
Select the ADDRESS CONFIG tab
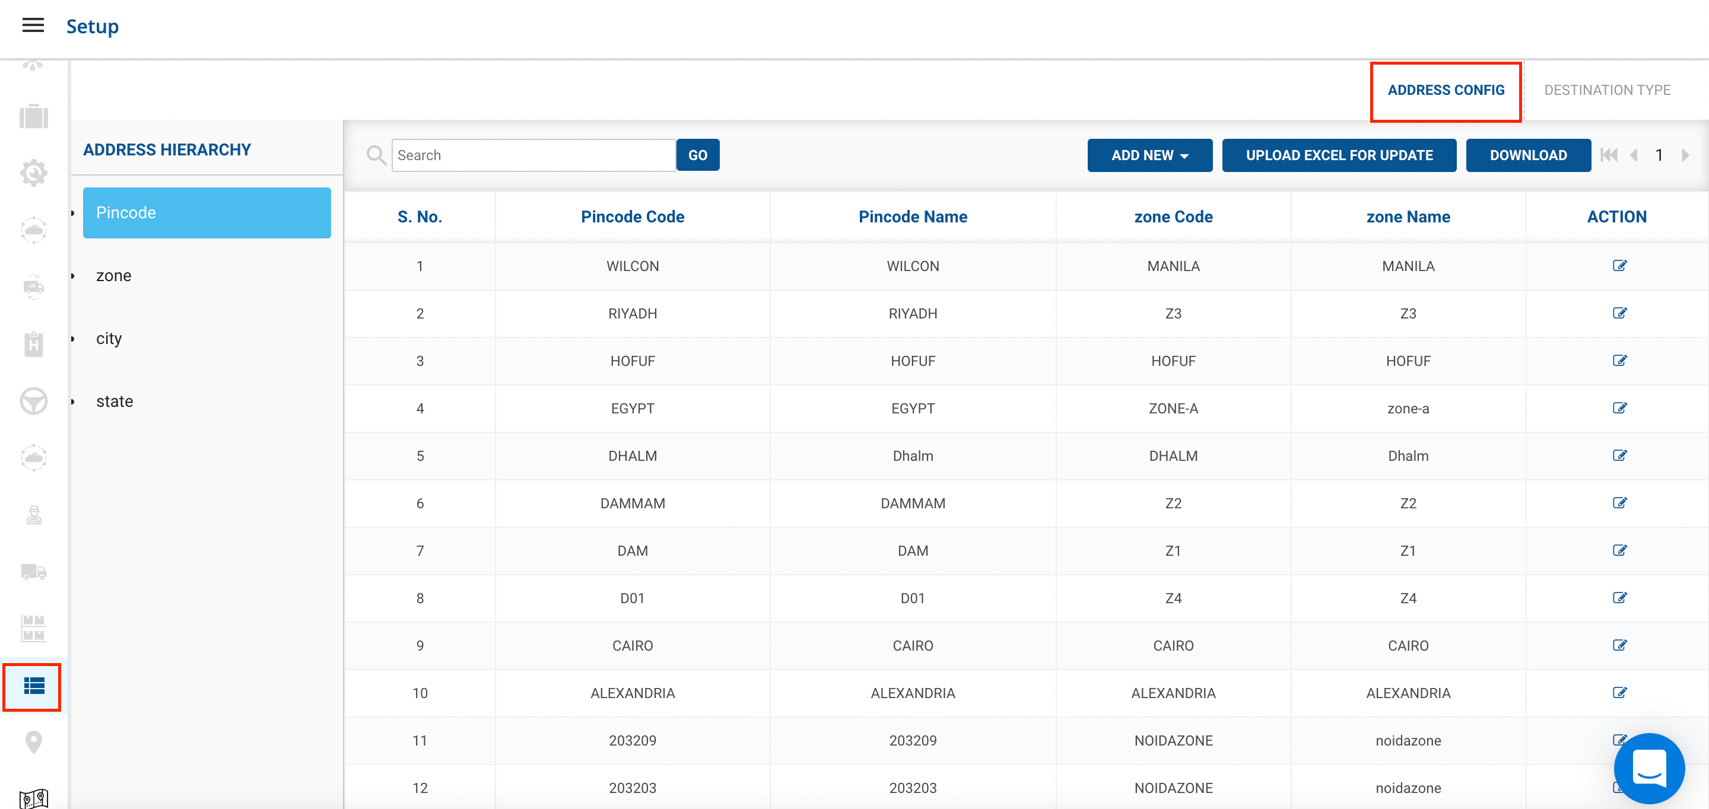click(1445, 90)
